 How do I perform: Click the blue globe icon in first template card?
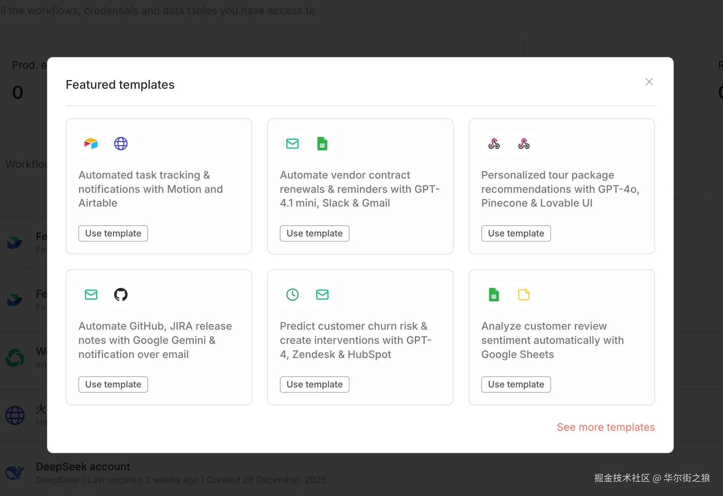pyautogui.click(x=121, y=144)
